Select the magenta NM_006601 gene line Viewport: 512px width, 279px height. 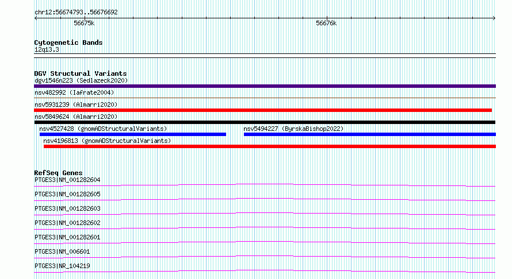pyautogui.click(x=265, y=257)
